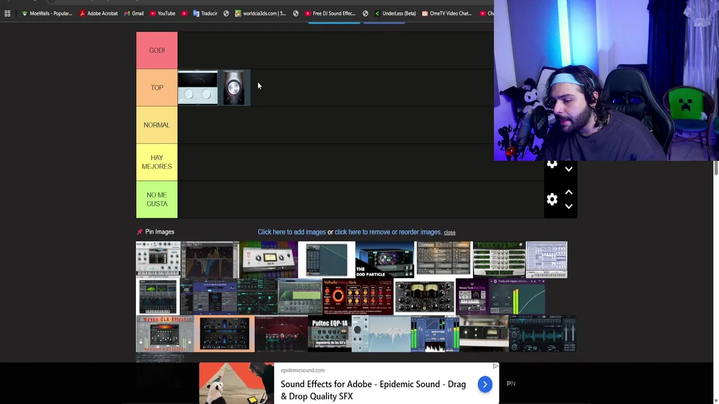This screenshot has height=404, width=719.
Task: Click 'Click here to add images' link
Action: coord(292,232)
